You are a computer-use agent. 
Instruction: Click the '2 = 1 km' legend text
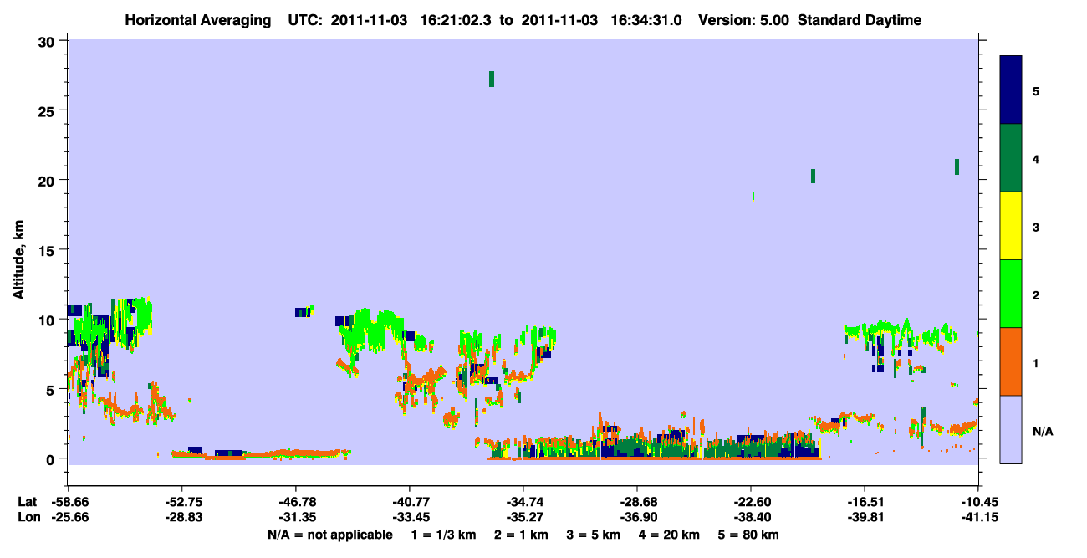tap(521, 535)
